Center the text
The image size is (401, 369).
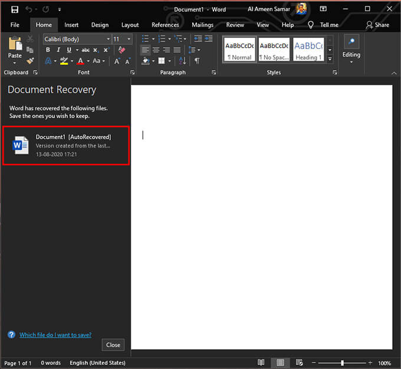point(156,50)
